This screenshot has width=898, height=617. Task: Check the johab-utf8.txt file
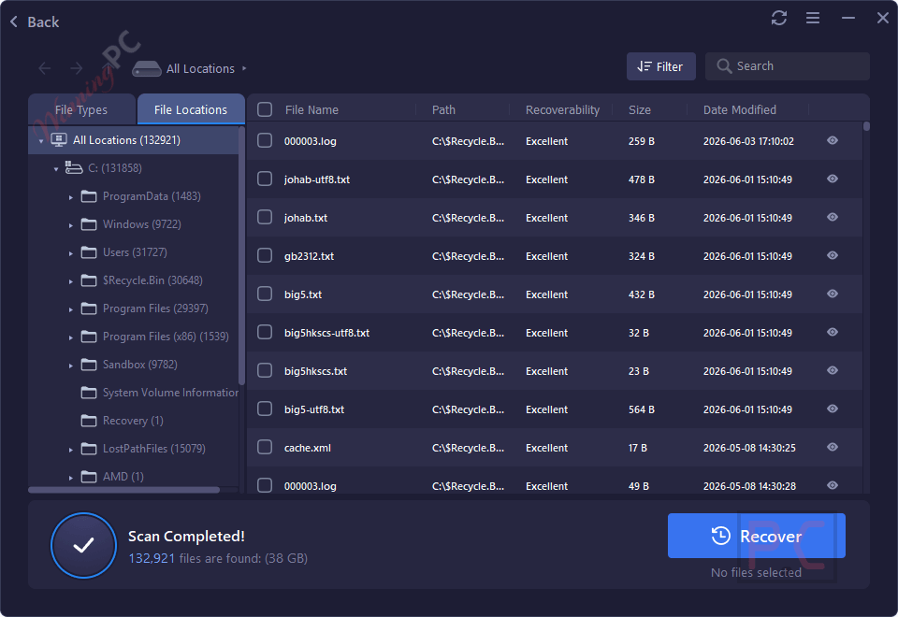[265, 179]
